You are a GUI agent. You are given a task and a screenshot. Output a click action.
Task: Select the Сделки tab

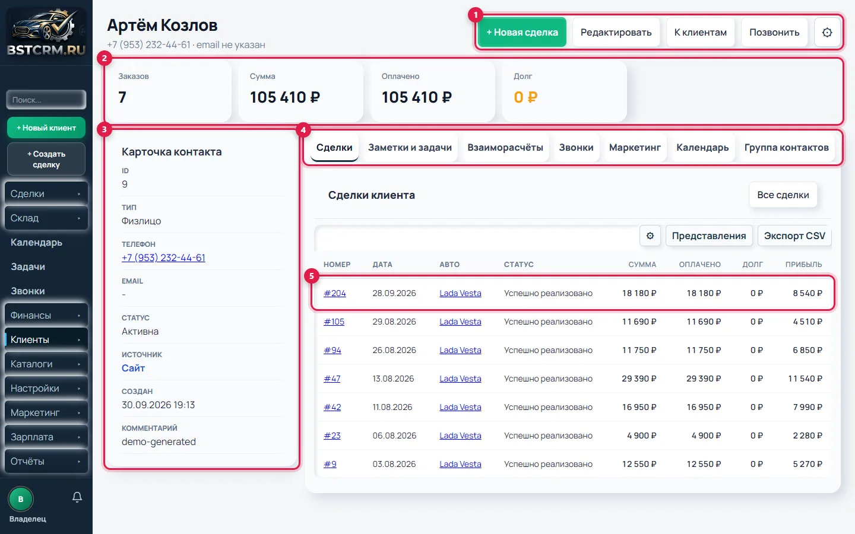[334, 148]
